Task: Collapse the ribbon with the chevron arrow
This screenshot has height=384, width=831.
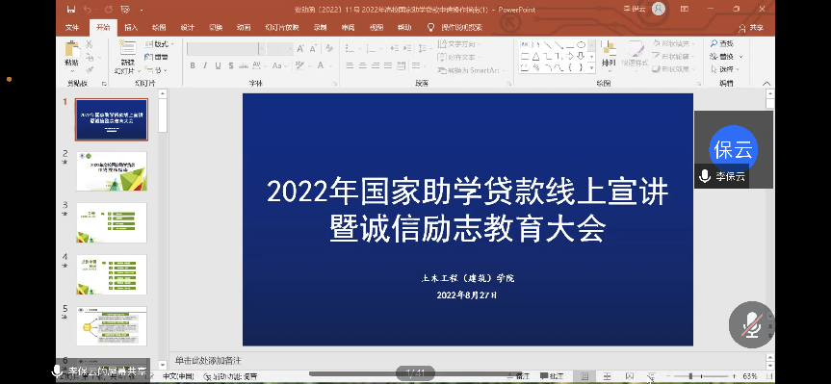Action: [x=766, y=84]
